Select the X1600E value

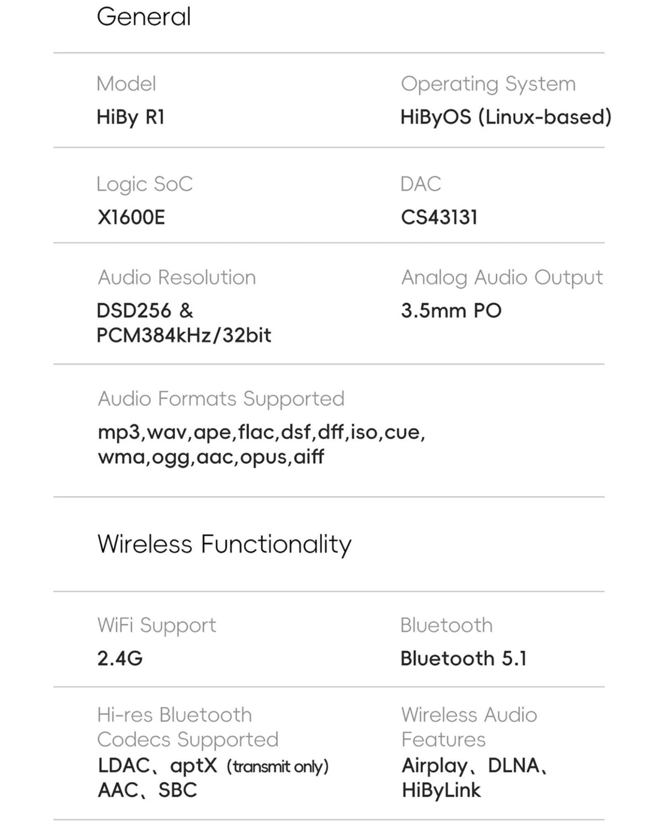131,217
